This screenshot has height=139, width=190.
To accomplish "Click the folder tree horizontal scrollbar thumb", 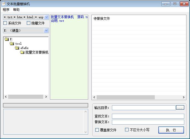I will pyautogui.click(x=26, y=97).
